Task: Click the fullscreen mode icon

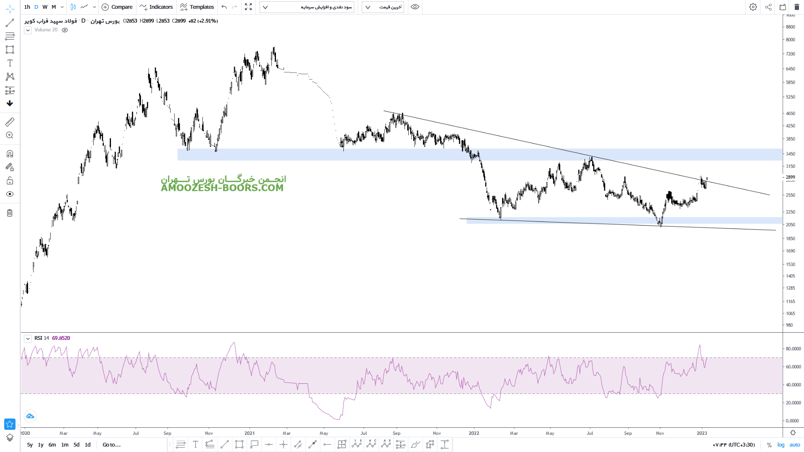Action: (x=248, y=7)
